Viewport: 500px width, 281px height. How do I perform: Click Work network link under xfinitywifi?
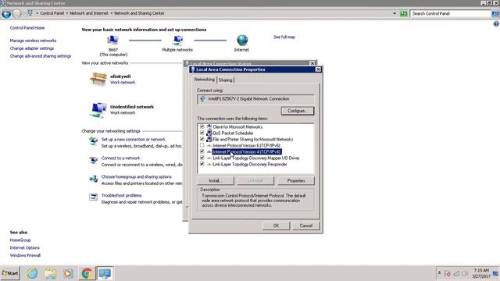(123, 83)
